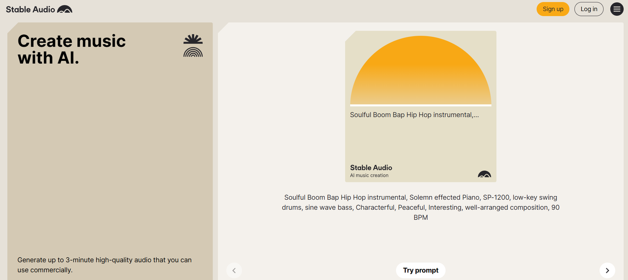
Task: Click the Stable Audio label on the card
Action: (371, 167)
